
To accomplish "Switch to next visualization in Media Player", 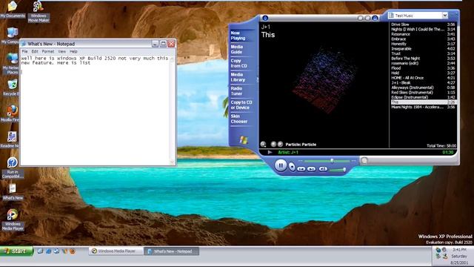I will coord(280,145).
